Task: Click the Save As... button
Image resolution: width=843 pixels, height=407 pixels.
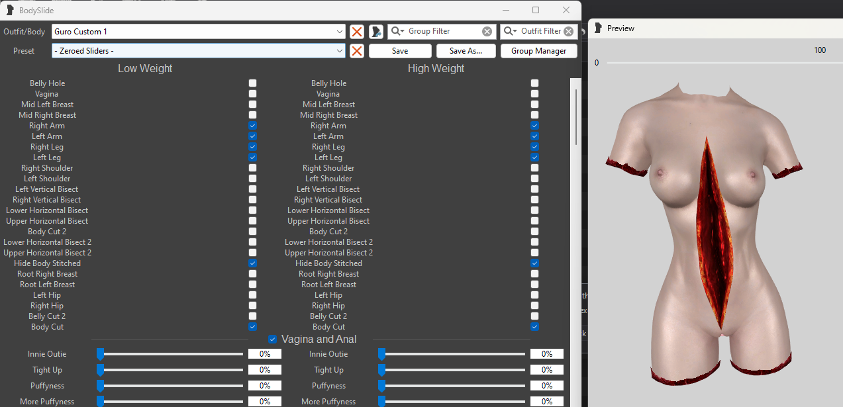Action: click(466, 51)
